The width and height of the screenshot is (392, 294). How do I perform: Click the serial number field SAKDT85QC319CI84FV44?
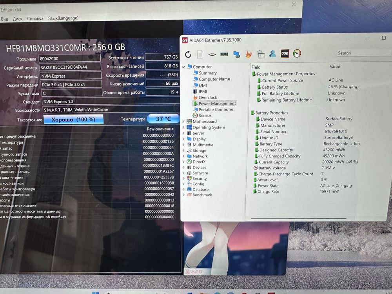click(x=70, y=67)
